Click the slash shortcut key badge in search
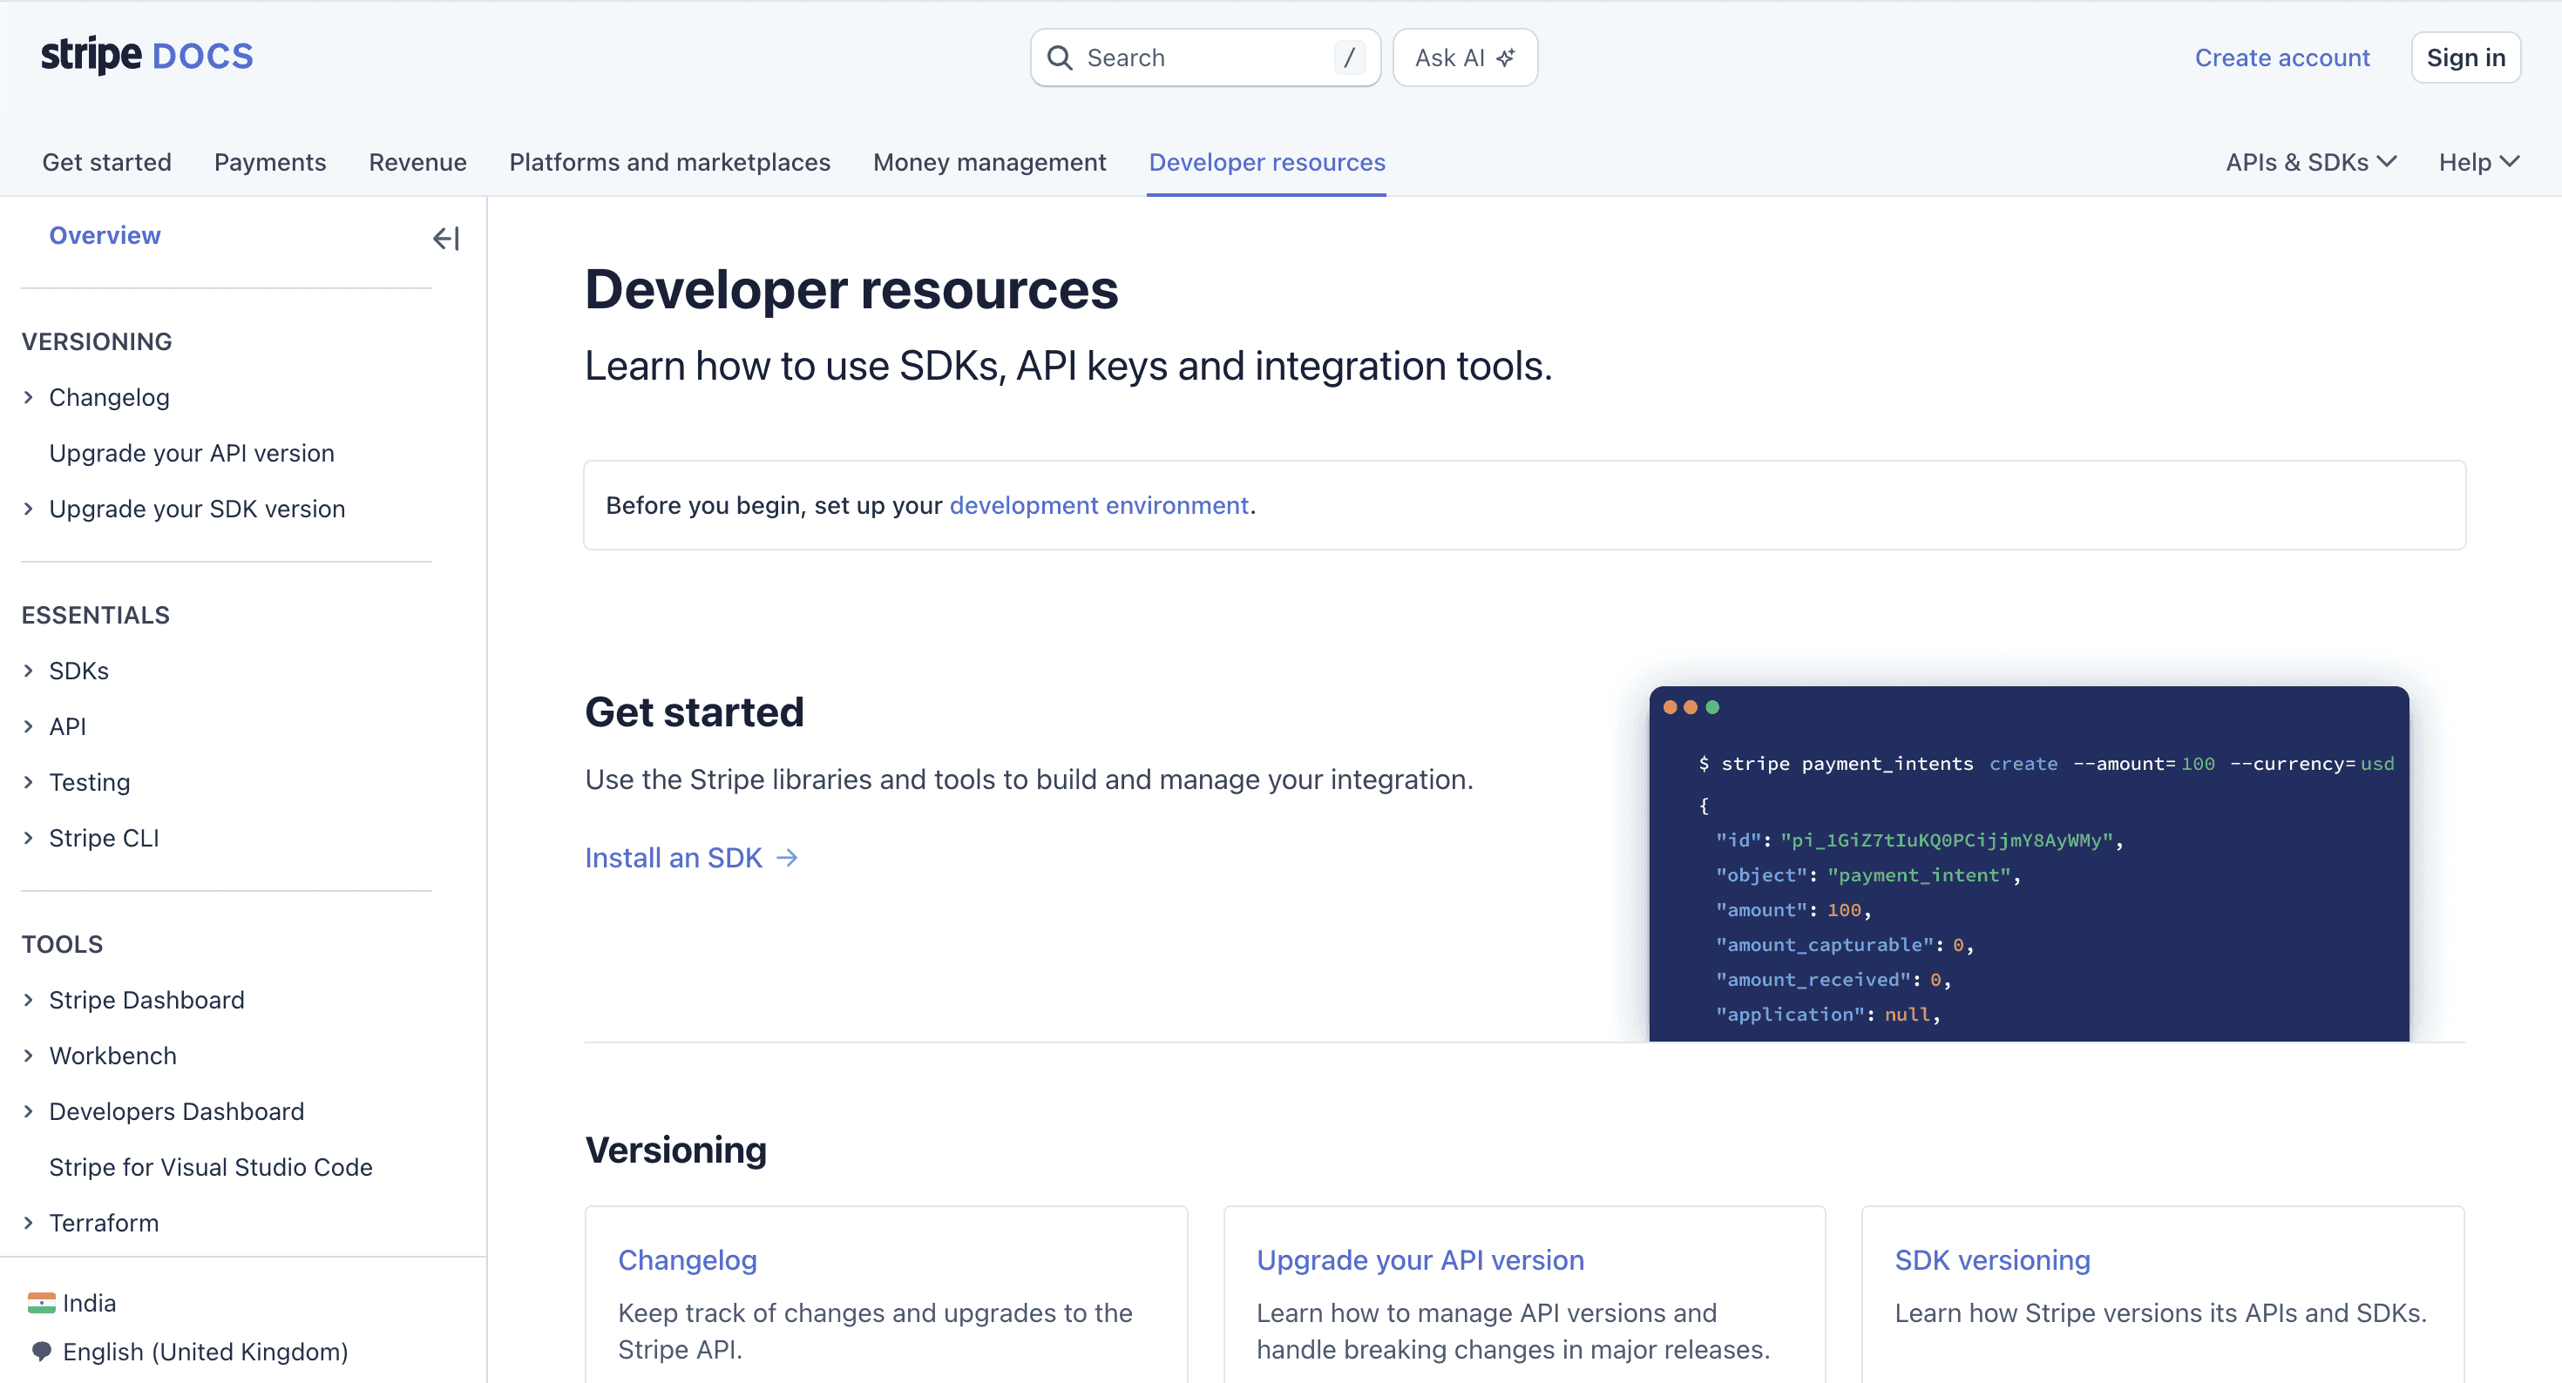The height and width of the screenshot is (1383, 2562). tap(1349, 57)
